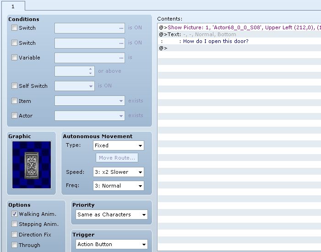Open the first Switch selection ellipsis field
Viewport: 321px width, 252px height.
90,28
